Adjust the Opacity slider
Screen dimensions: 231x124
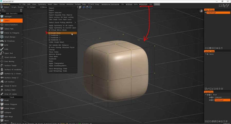coord(143,4)
